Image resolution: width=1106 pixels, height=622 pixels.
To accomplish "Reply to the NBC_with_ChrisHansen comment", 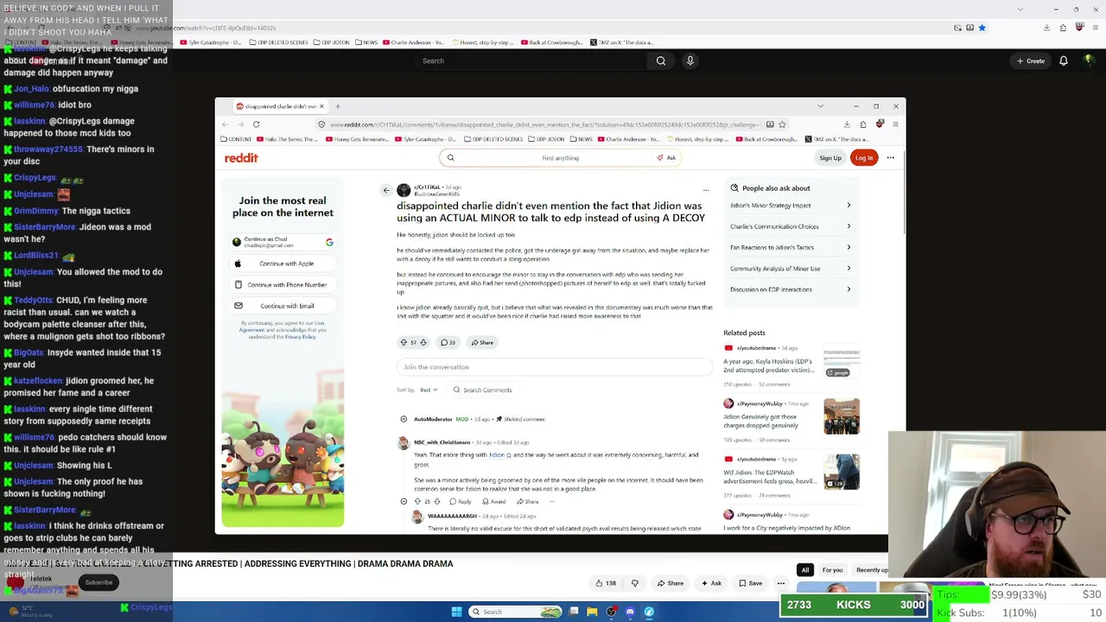I will coord(460,501).
